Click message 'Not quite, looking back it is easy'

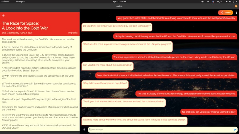175,36
